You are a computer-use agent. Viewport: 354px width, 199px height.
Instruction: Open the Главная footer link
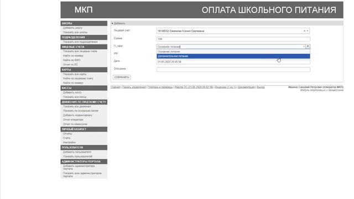pyautogui.click(x=116, y=87)
